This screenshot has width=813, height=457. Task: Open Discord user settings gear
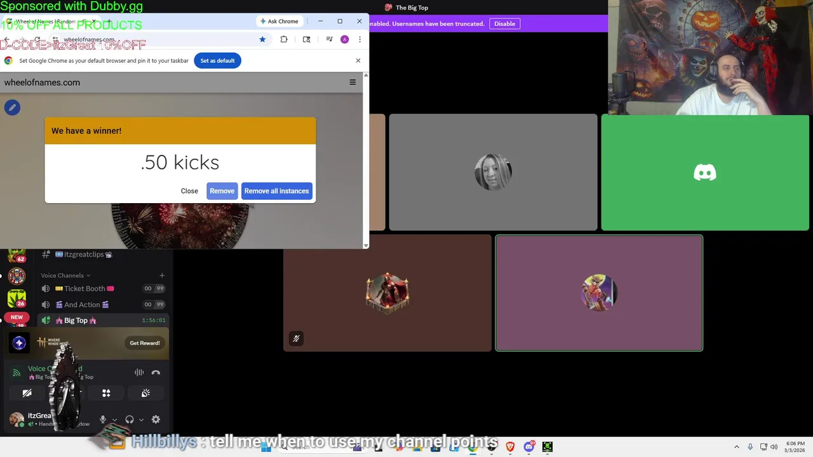[x=156, y=419]
